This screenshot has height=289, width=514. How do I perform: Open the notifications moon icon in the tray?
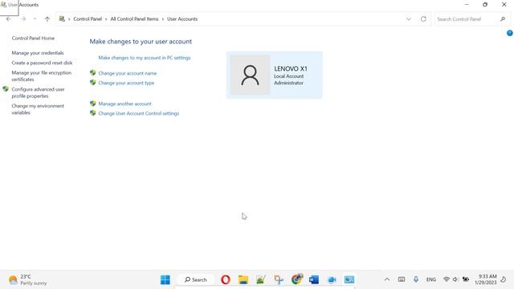(504, 279)
